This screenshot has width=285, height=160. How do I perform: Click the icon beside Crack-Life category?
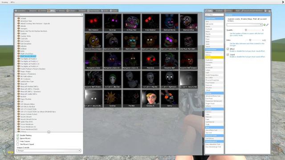(x=19, y=39)
